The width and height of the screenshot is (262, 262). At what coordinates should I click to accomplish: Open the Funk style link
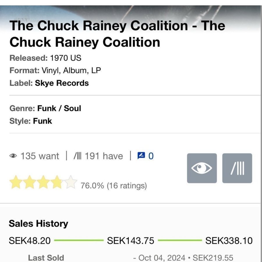(43, 121)
